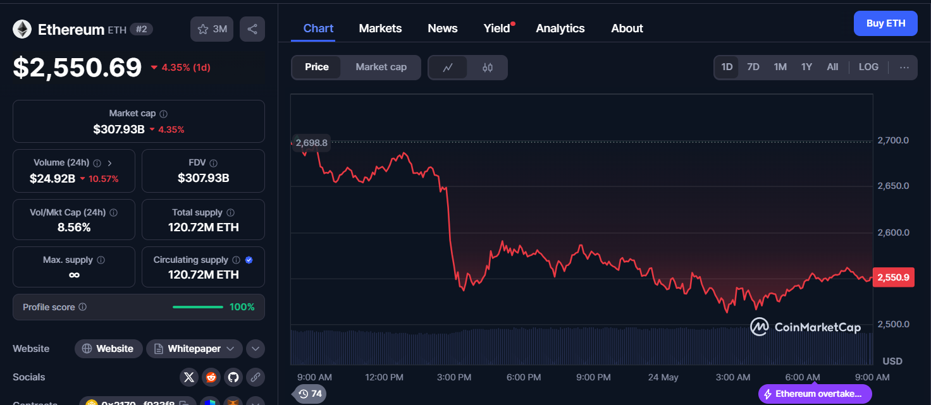Click the 24 May date axis label
The width and height of the screenshot is (931, 405).
(663, 377)
